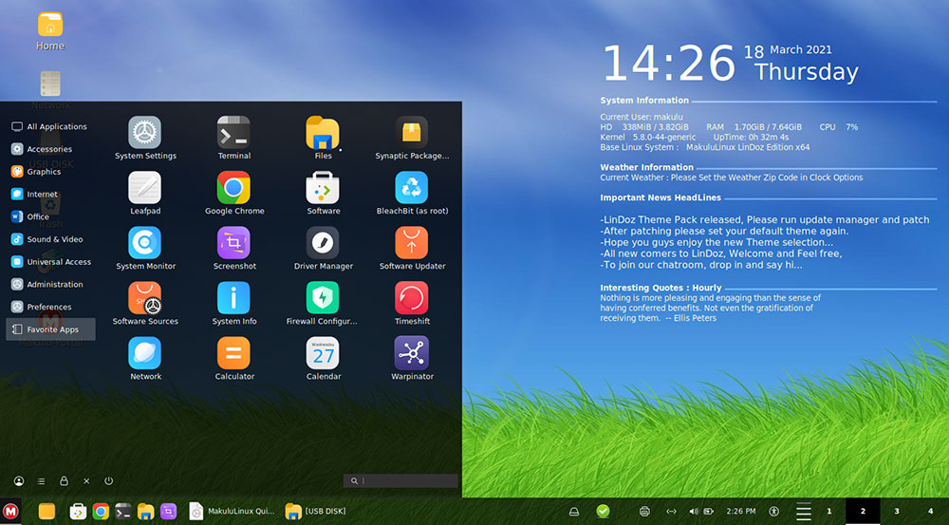Viewport: 949px width, 525px height.
Task: Open the System Info app
Action: click(x=234, y=304)
